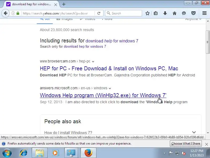Reload the current page
Viewport: 210px width, 158px height.
(x=99, y=13)
